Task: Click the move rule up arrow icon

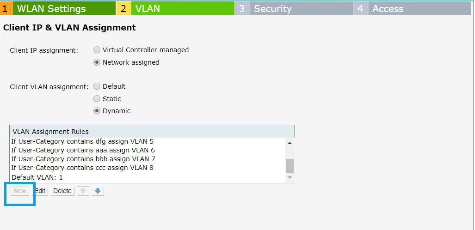Action: click(83, 191)
